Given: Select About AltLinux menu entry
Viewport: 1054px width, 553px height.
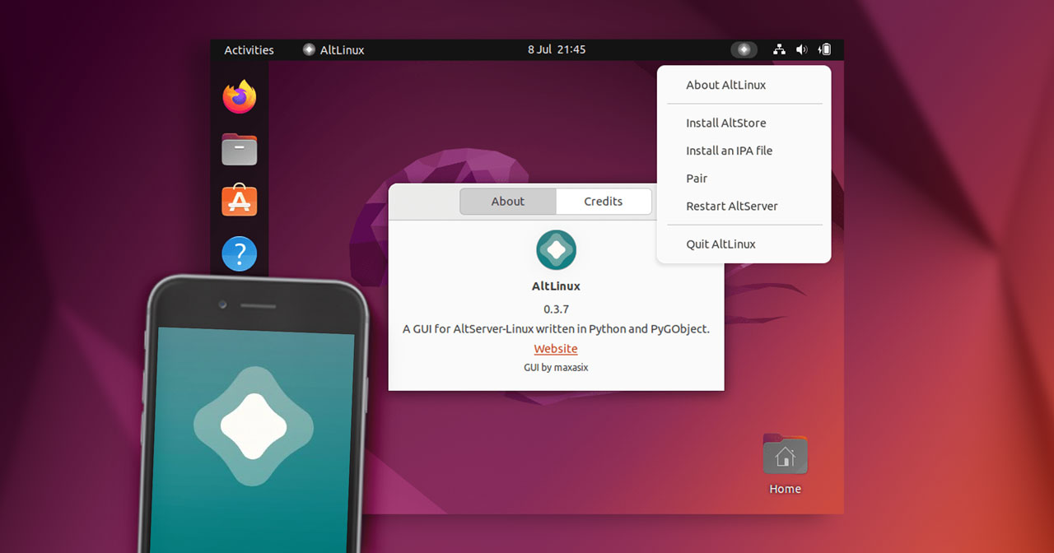Looking at the screenshot, I should 744,85.
